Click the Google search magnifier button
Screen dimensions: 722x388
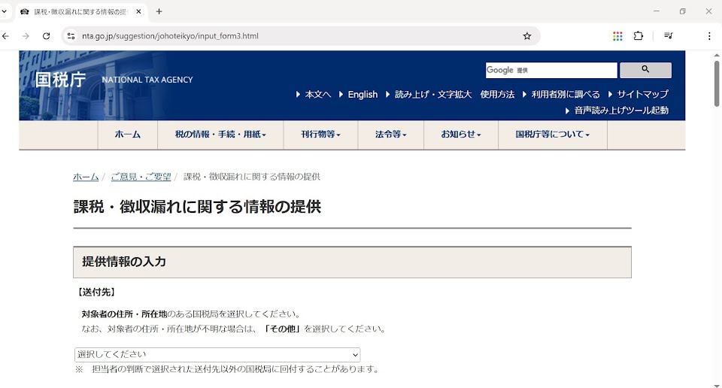pos(645,70)
